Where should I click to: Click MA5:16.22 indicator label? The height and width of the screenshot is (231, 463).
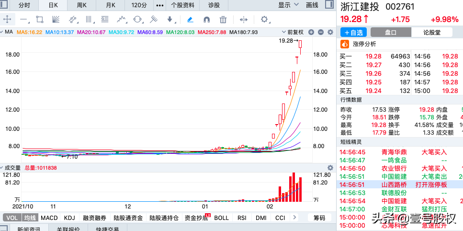30,32
